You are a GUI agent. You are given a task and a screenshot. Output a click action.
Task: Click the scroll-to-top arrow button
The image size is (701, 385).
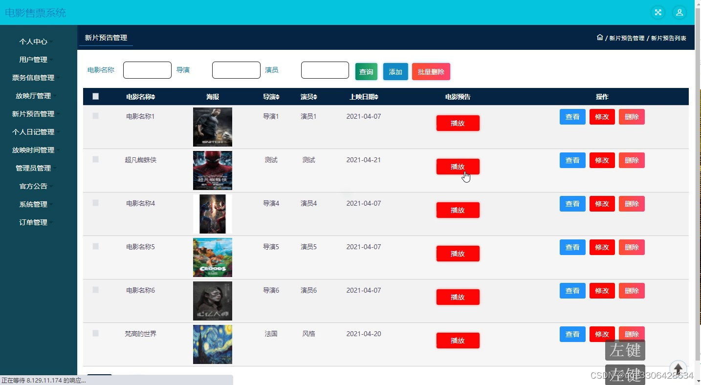(678, 369)
